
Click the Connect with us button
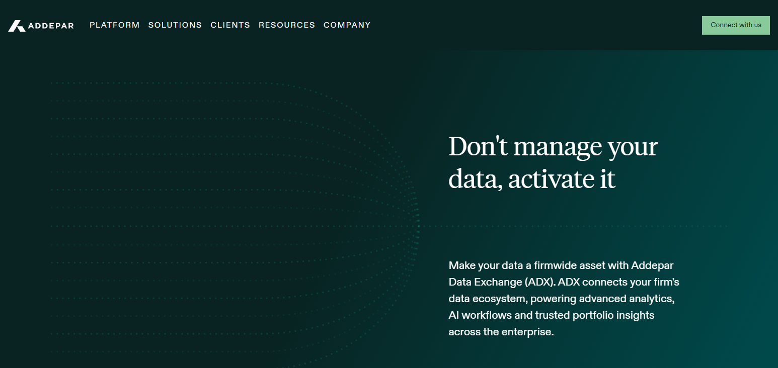736,25
